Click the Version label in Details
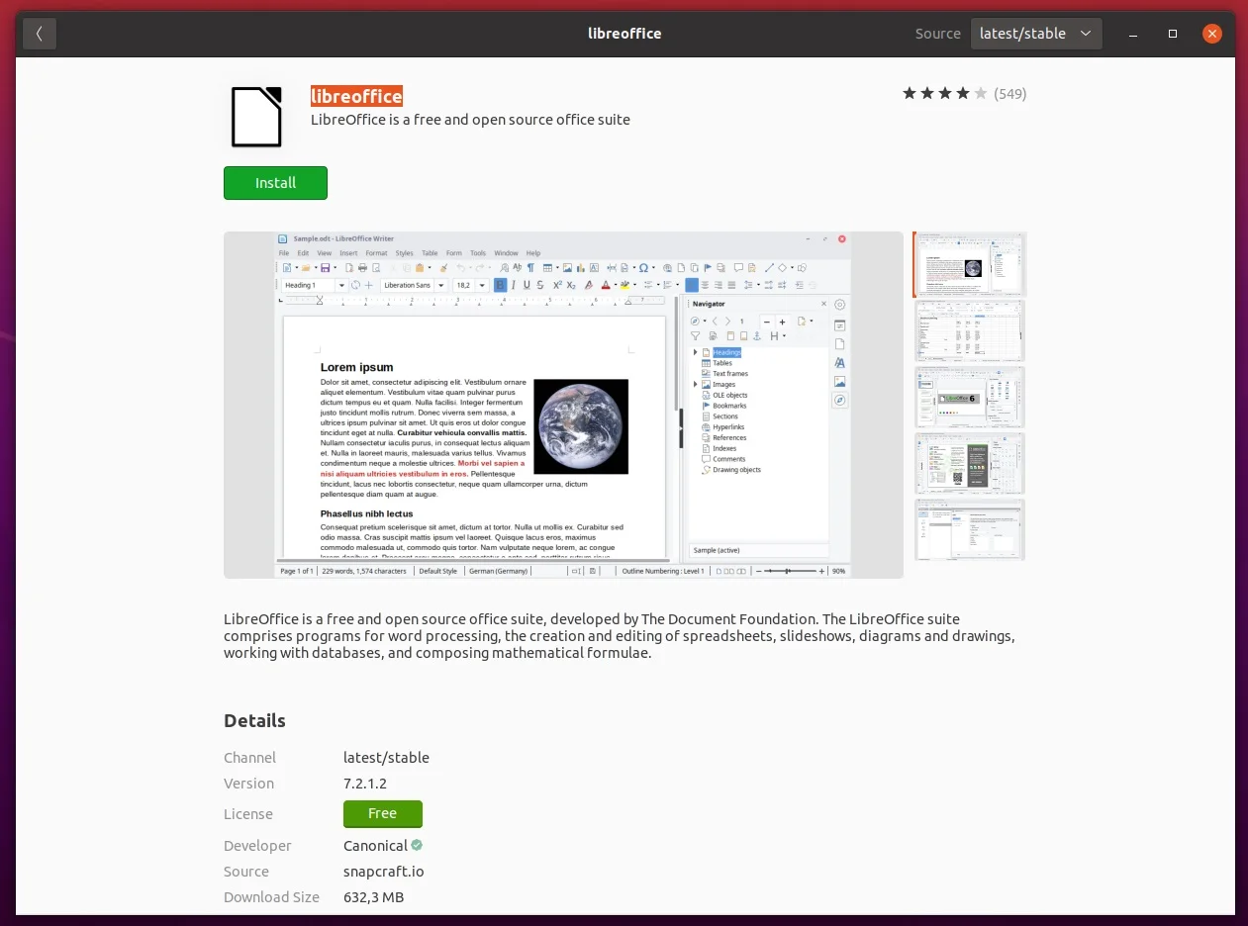 click(x=248, y=784)
